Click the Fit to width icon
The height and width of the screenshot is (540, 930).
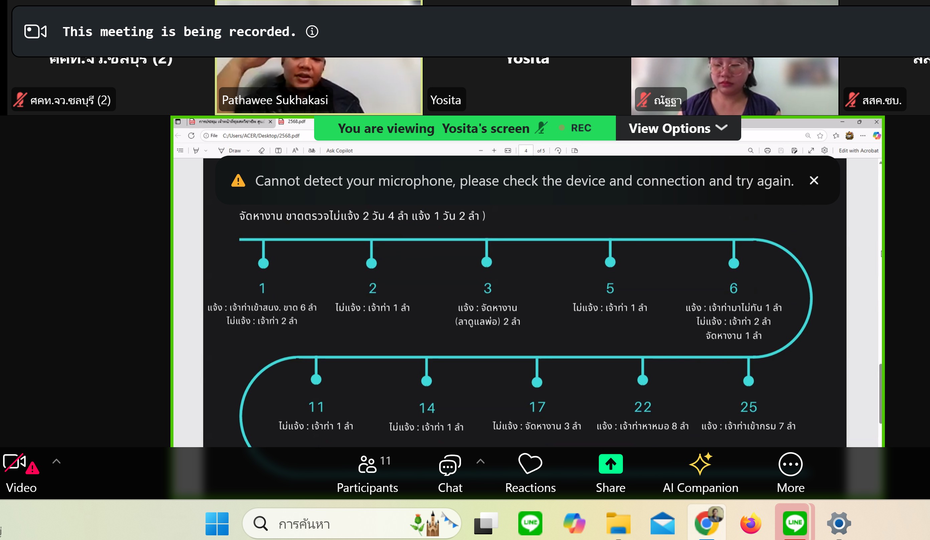tap(508, 151)
